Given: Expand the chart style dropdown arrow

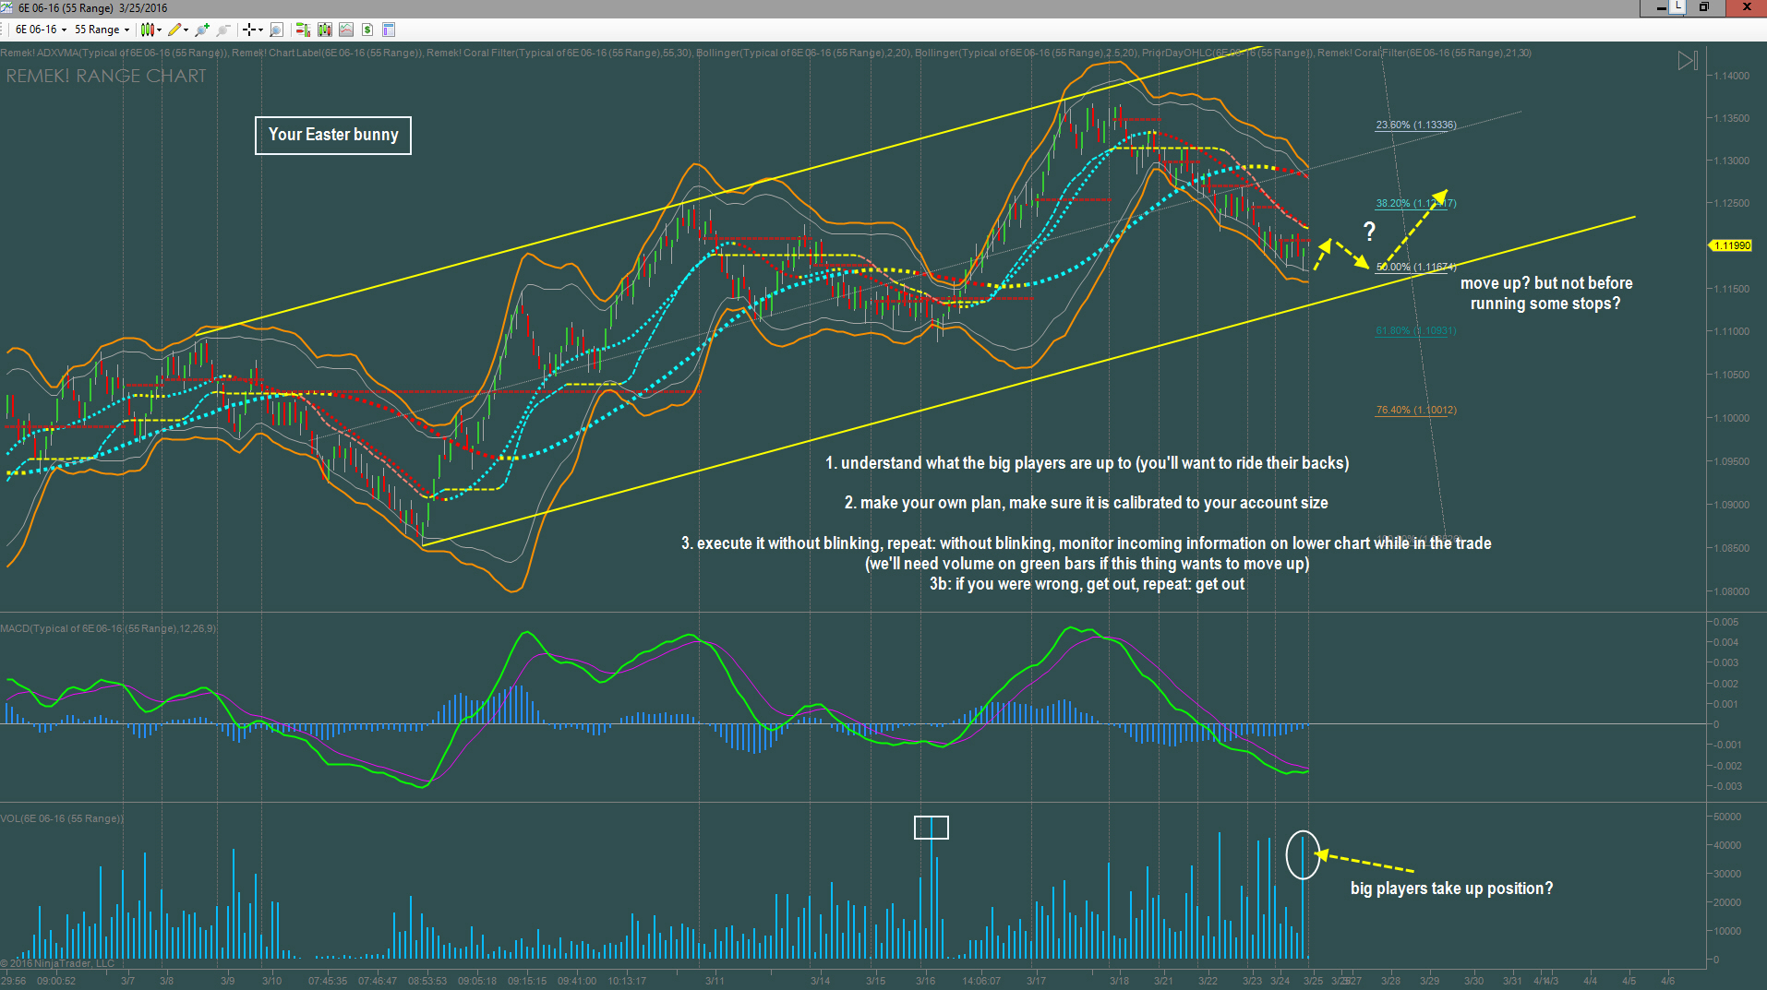Looking at the screenshot, I should (160, 30).
